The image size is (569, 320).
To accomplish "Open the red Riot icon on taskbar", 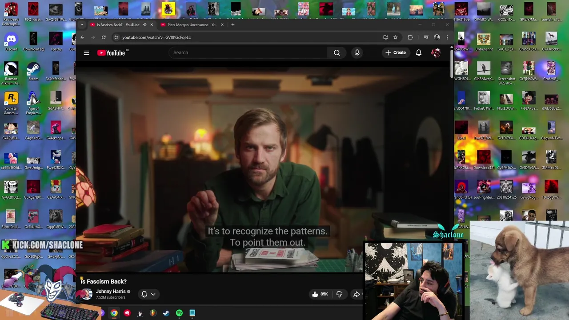I will [127, 313].
